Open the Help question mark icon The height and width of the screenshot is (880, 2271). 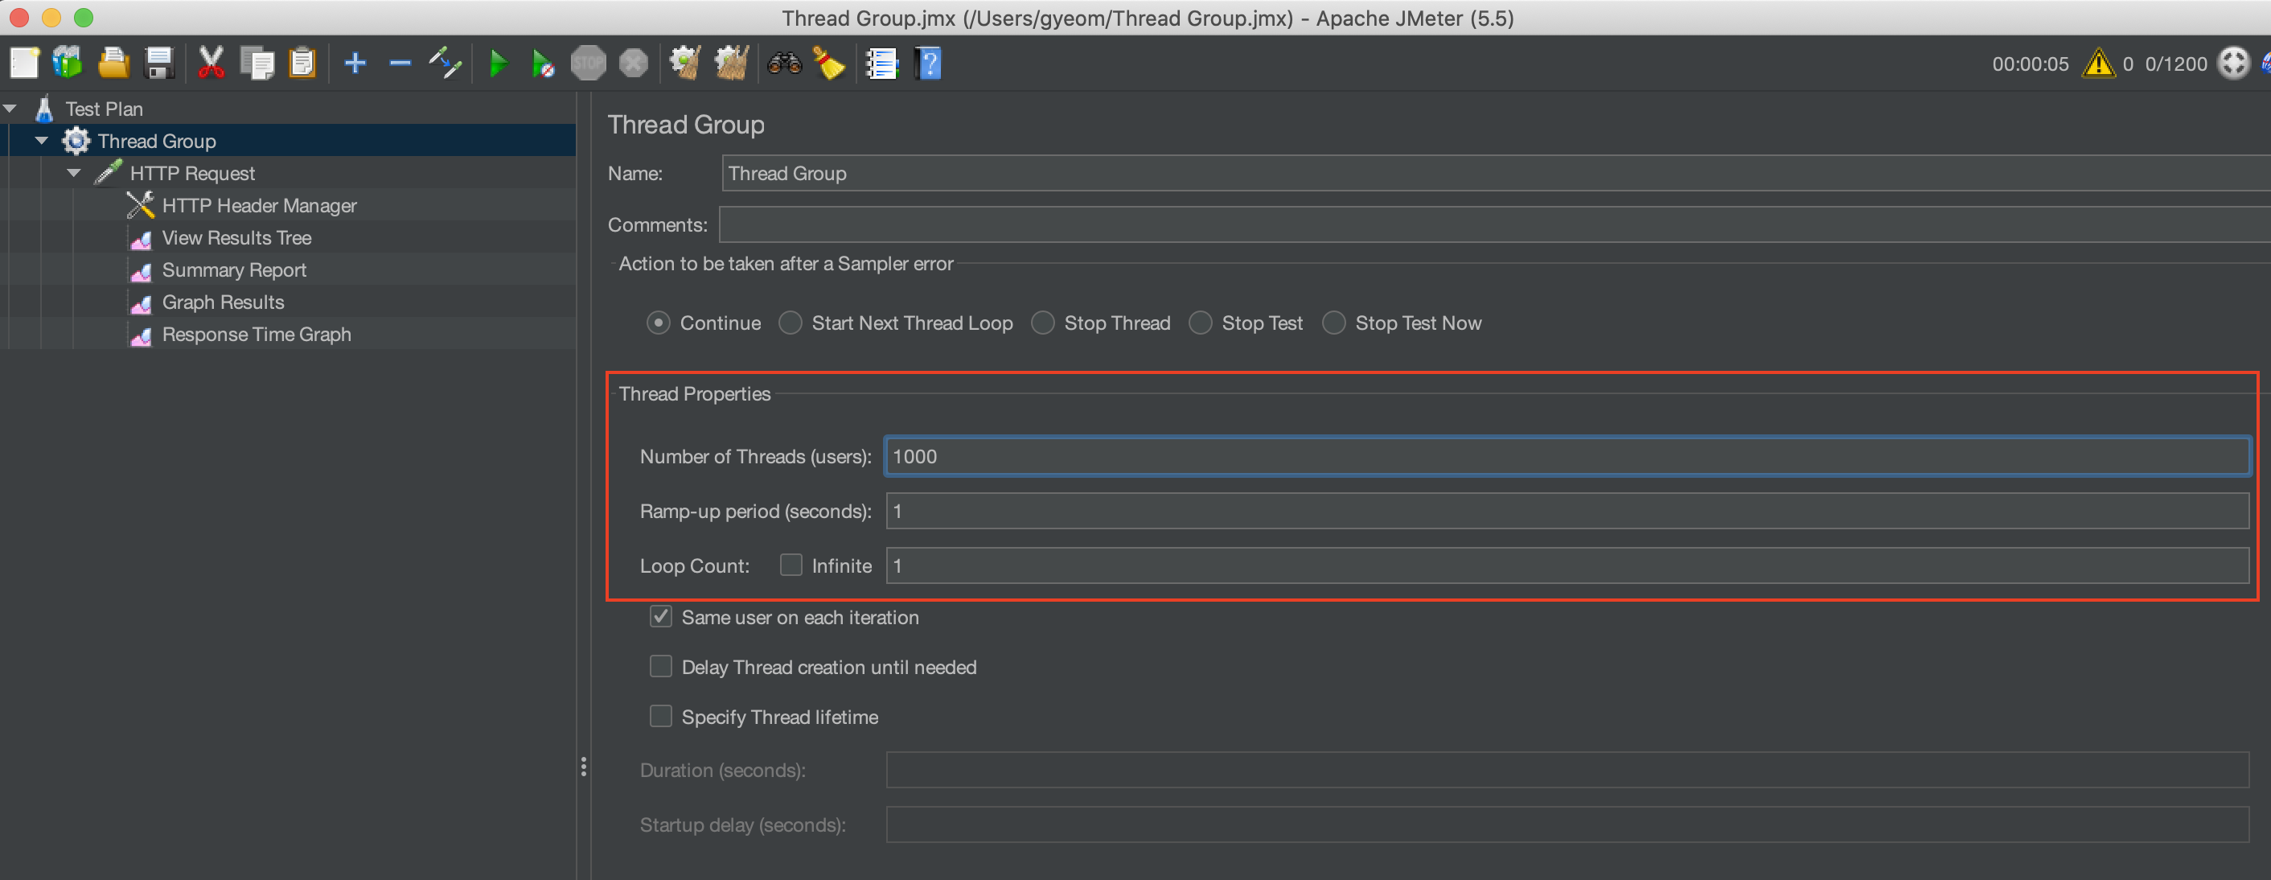point(928,64)
